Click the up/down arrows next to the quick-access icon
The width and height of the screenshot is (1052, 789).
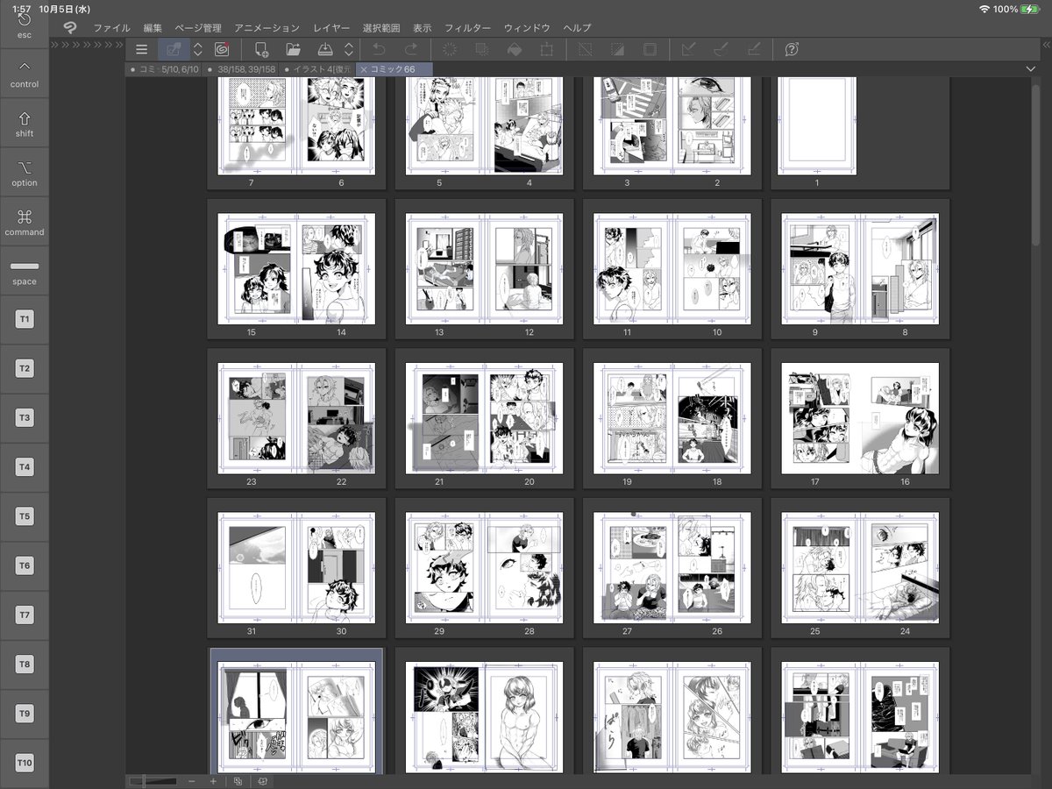coord(198,50)
